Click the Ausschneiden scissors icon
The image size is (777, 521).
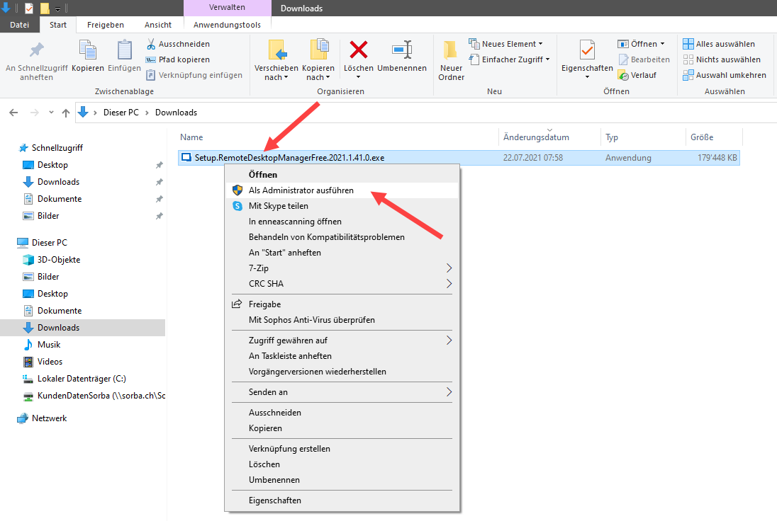pos(152,44)
